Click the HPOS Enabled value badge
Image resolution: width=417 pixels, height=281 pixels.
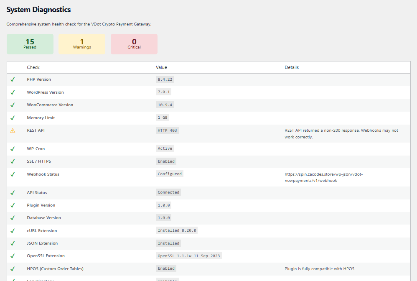[166, 268]
